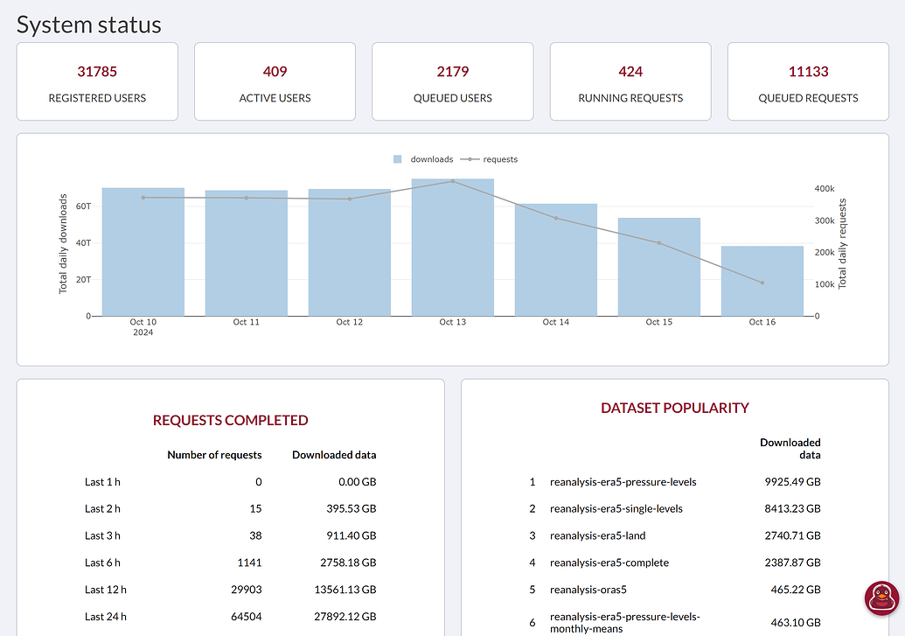Click the requests line point at Oct 13
Screen dimensions: 905x636
tap(453, 181)
